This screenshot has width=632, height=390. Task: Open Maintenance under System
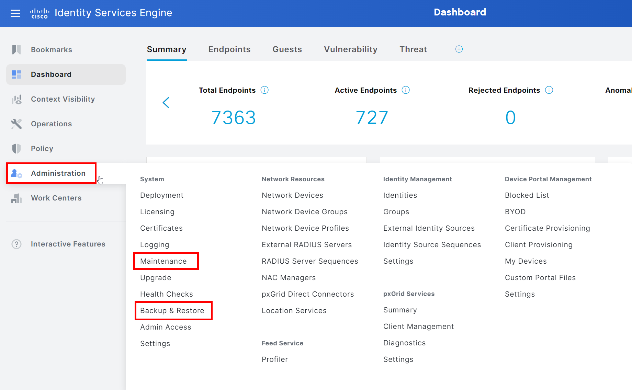coord(163,261)
